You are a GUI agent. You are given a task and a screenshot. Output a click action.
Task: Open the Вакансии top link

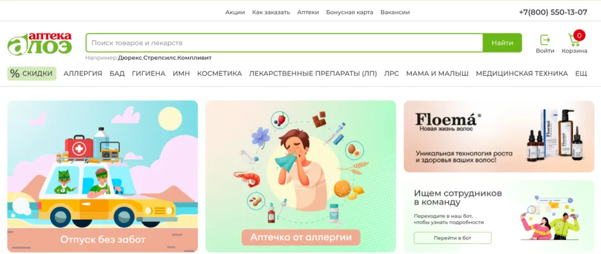point(395,12)
